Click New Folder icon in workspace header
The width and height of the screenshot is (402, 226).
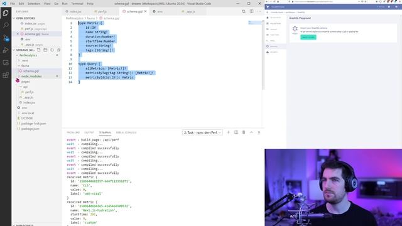click(x=45, y=50)
